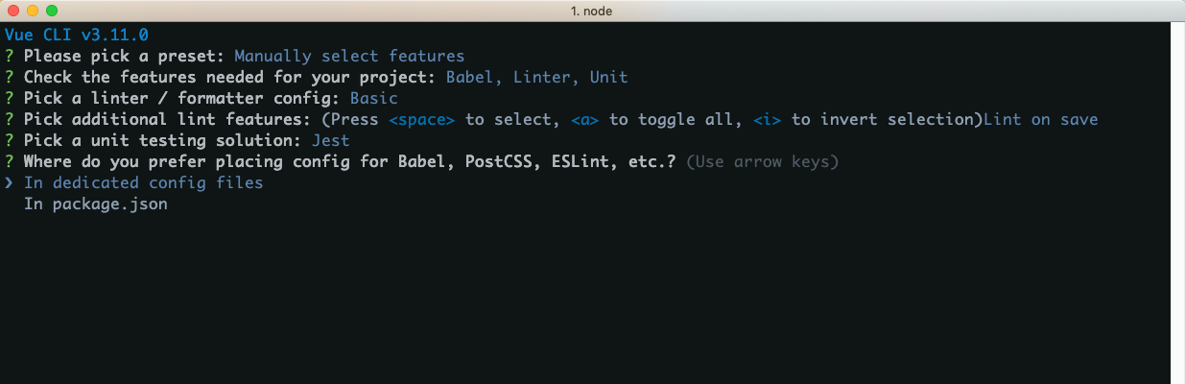Click the "(Use arrow keys)" hint text
The image size is (1185, 384).
click(762, 161)
